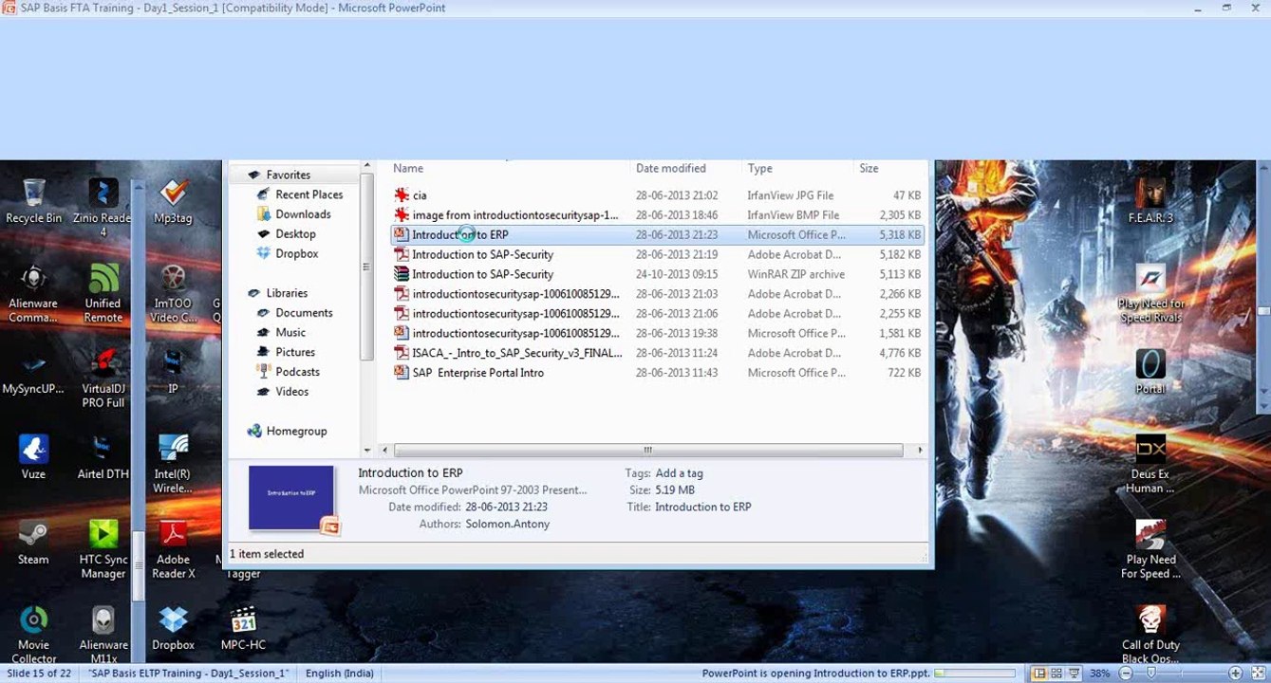Select Introduction to SAP-Security PDF file
This screenshot has width=1271, height=683.
point(657,254)
